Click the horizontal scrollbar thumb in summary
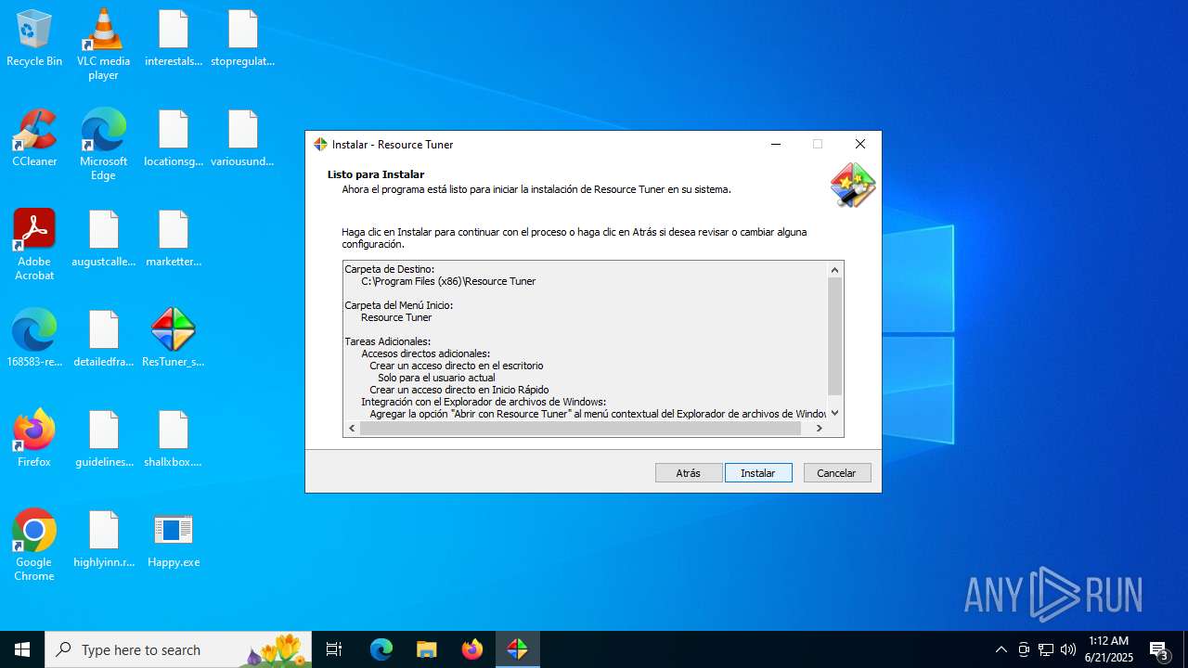The height and width of the screenshot is (668, 1188). [x=580, y=429]
